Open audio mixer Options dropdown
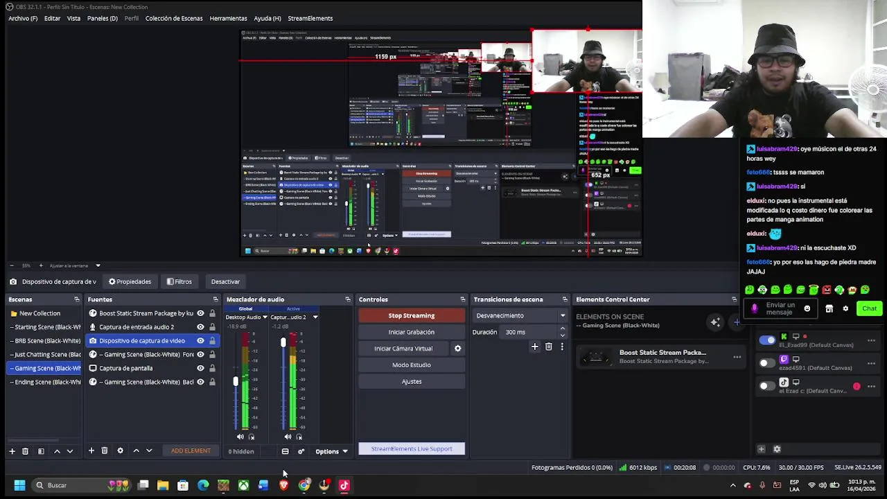 click(x=331, y=452)
